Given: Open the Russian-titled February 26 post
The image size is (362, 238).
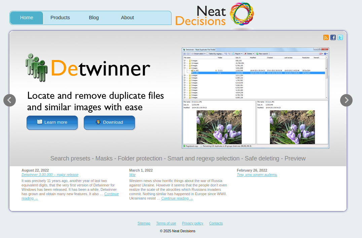Looking at the screenshot, I should [257, 175].
